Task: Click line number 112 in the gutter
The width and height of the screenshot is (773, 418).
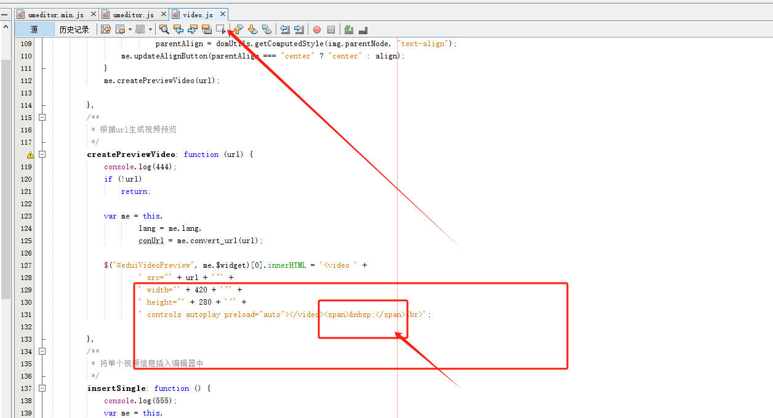Action: click(x=26, y=81)
